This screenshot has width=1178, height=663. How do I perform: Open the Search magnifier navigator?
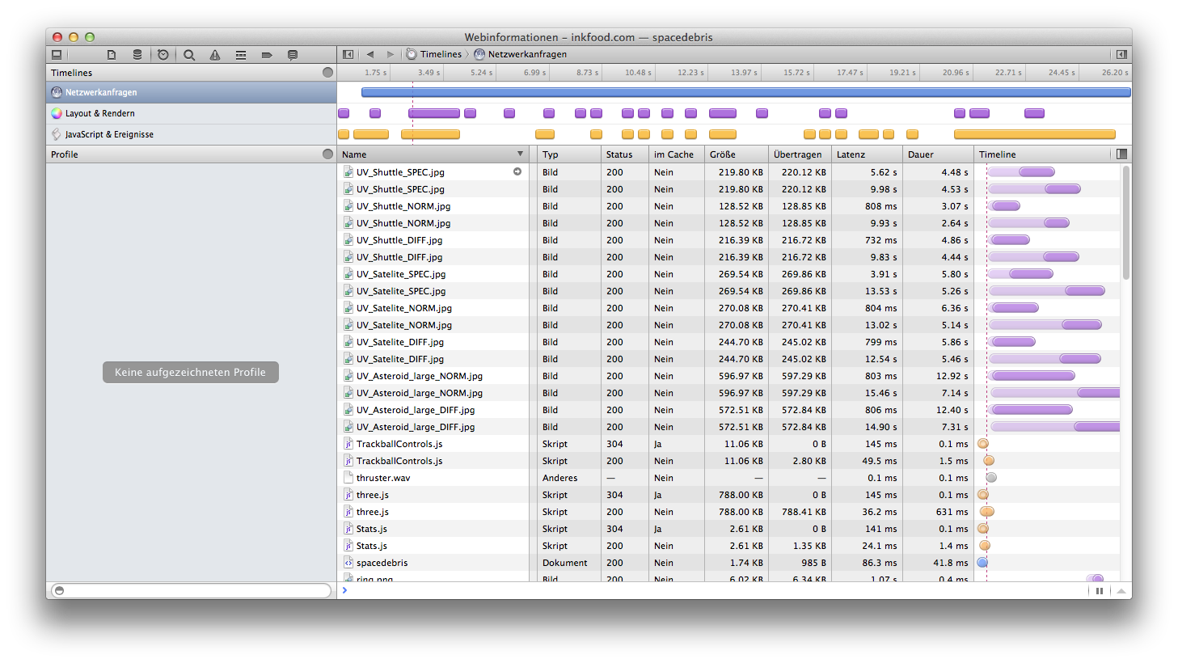click(189, 55)
